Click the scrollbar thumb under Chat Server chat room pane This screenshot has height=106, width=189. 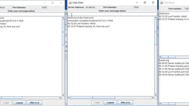point(168,57)
